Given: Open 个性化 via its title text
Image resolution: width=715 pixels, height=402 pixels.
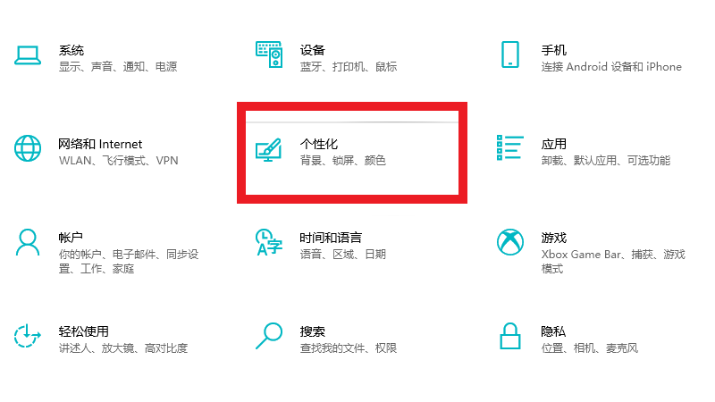Looking at the screenshot, I should [319, 144].
